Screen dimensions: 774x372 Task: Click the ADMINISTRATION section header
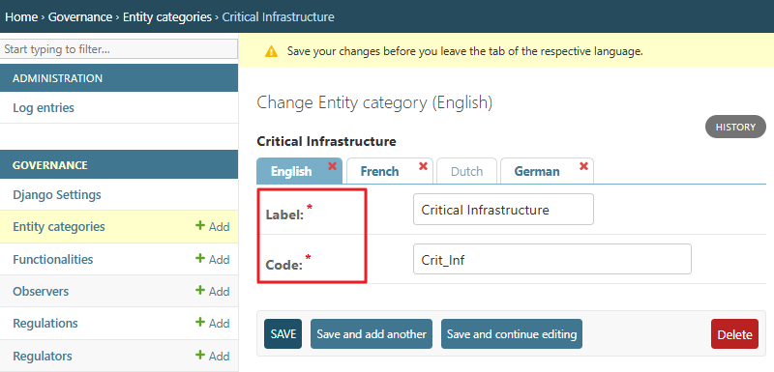coord(119,78)
